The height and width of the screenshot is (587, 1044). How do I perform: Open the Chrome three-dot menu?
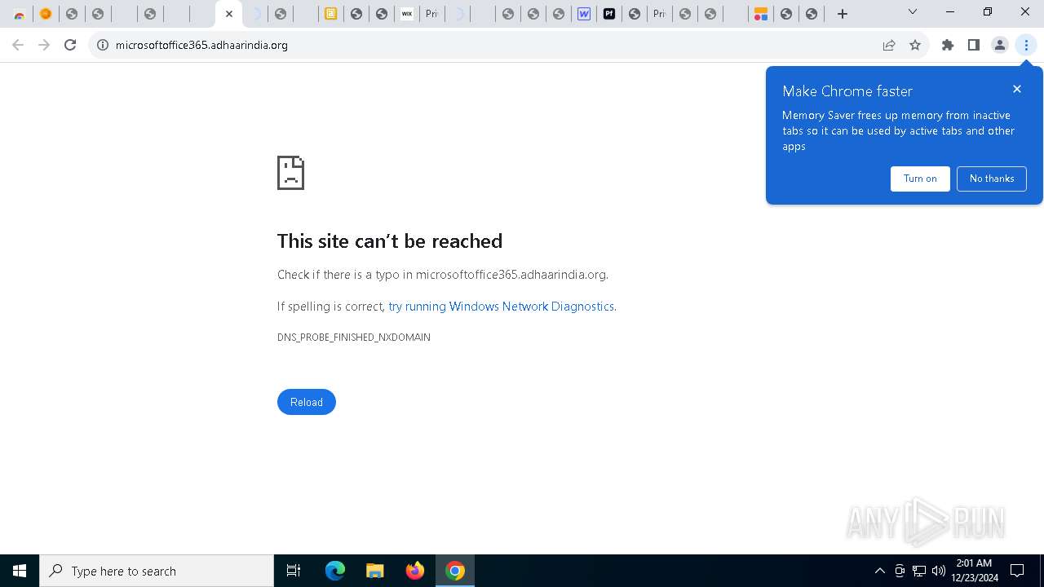[x=1026, y=45]
